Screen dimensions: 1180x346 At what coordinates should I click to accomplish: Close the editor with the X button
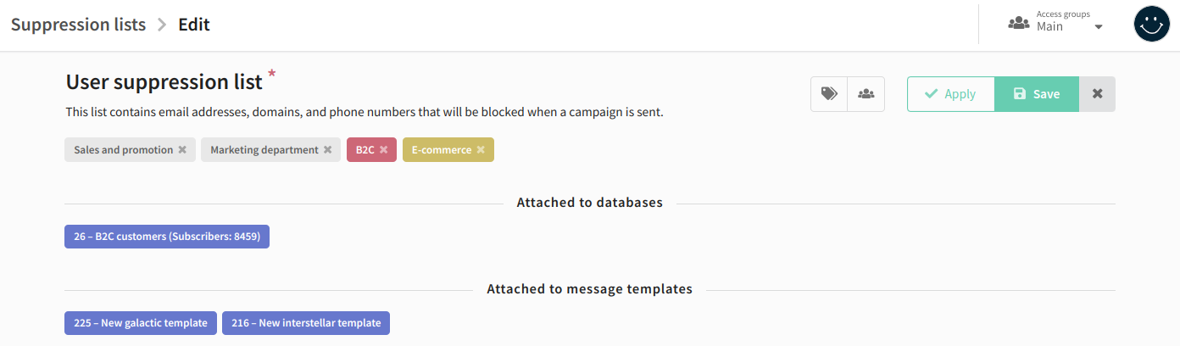coord(1097,94)
